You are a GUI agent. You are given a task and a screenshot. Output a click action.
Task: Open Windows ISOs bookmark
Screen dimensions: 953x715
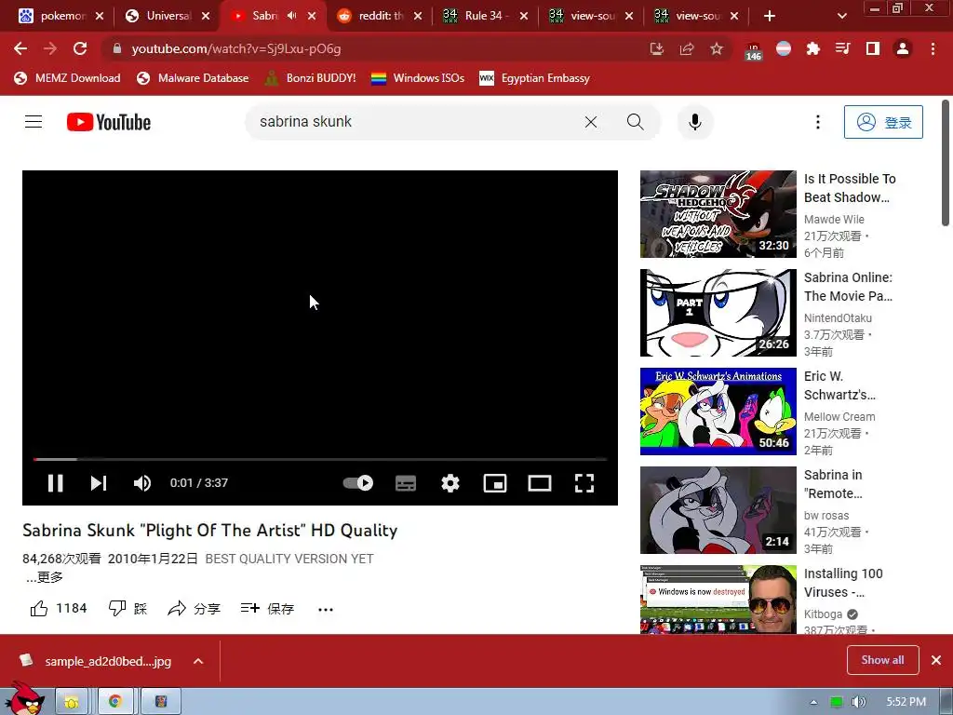click(418, 78)
